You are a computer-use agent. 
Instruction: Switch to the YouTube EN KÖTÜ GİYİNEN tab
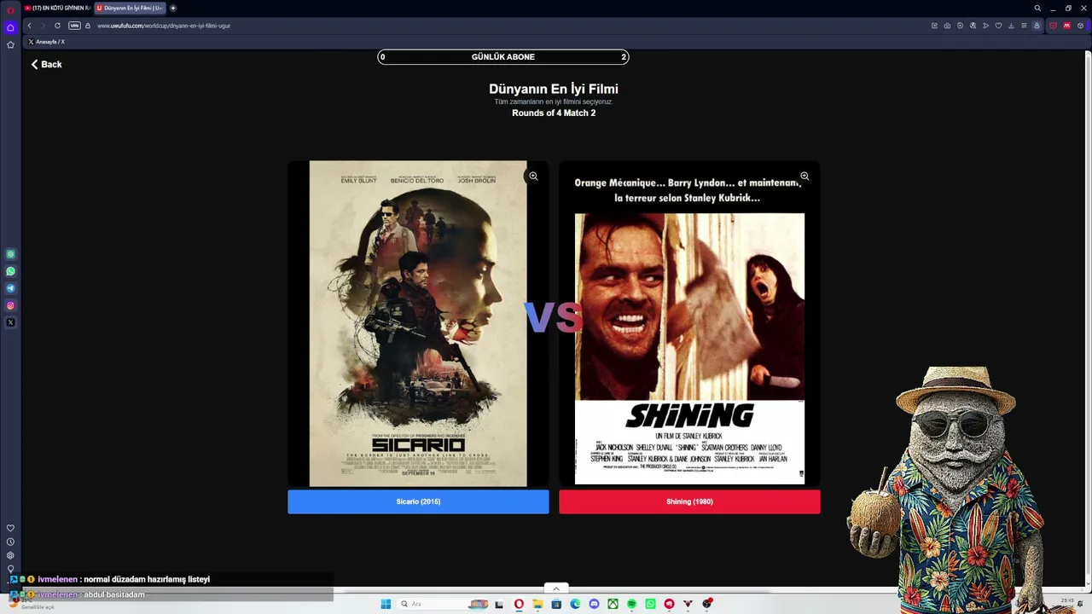click(x=57, y=8)
